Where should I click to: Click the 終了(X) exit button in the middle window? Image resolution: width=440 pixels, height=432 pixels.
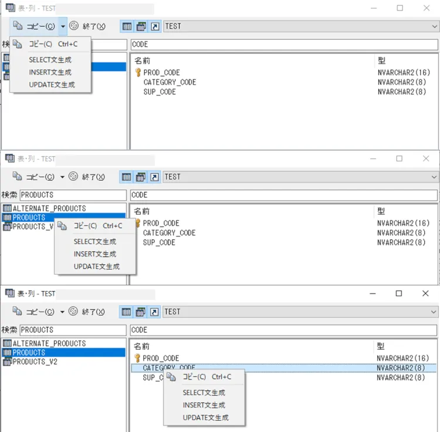pos(87,177)
